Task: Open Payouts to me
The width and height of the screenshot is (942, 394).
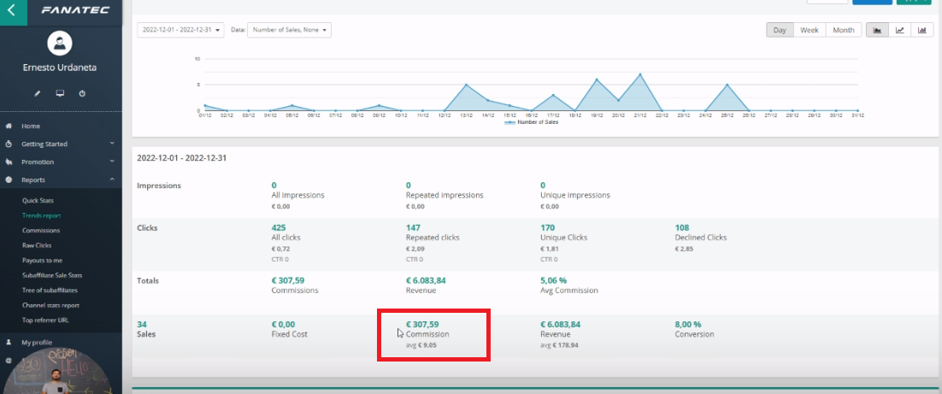Action: (x=42, y=261)
